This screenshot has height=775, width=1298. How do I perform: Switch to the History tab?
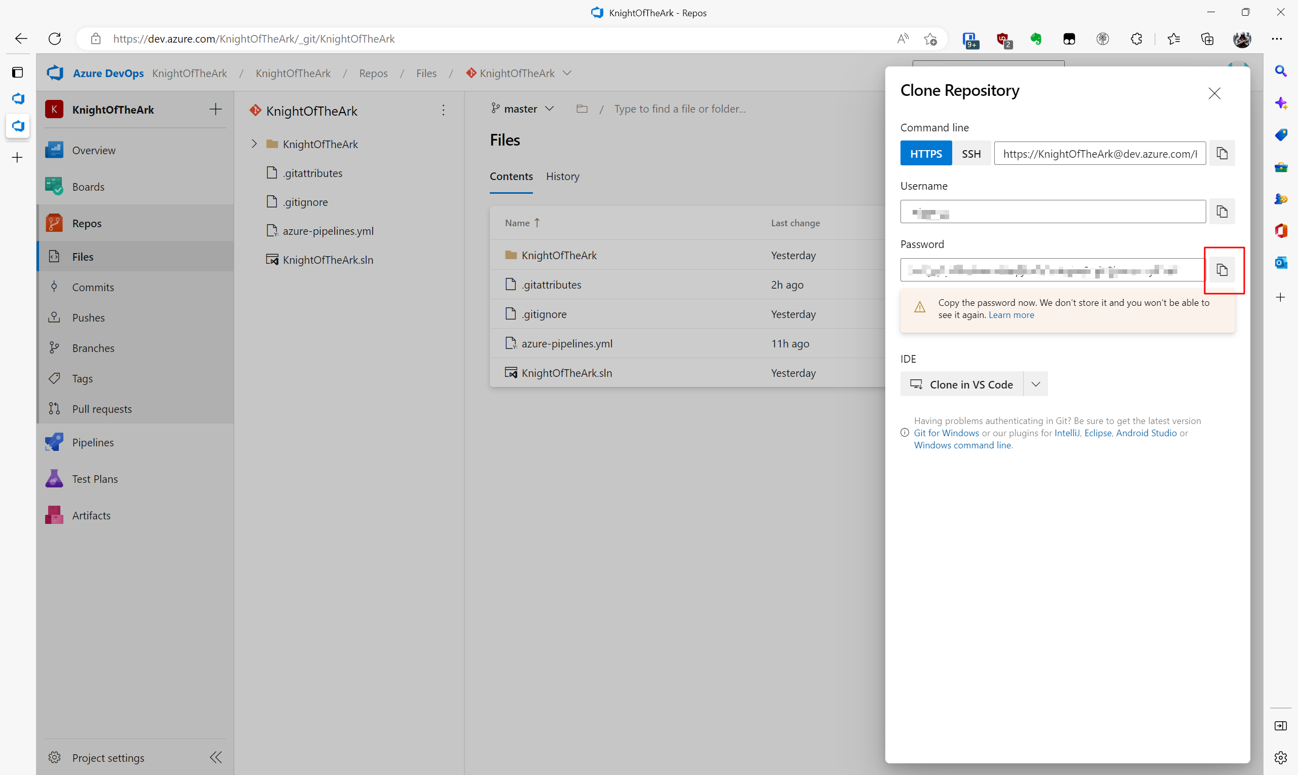click(562, 177)
